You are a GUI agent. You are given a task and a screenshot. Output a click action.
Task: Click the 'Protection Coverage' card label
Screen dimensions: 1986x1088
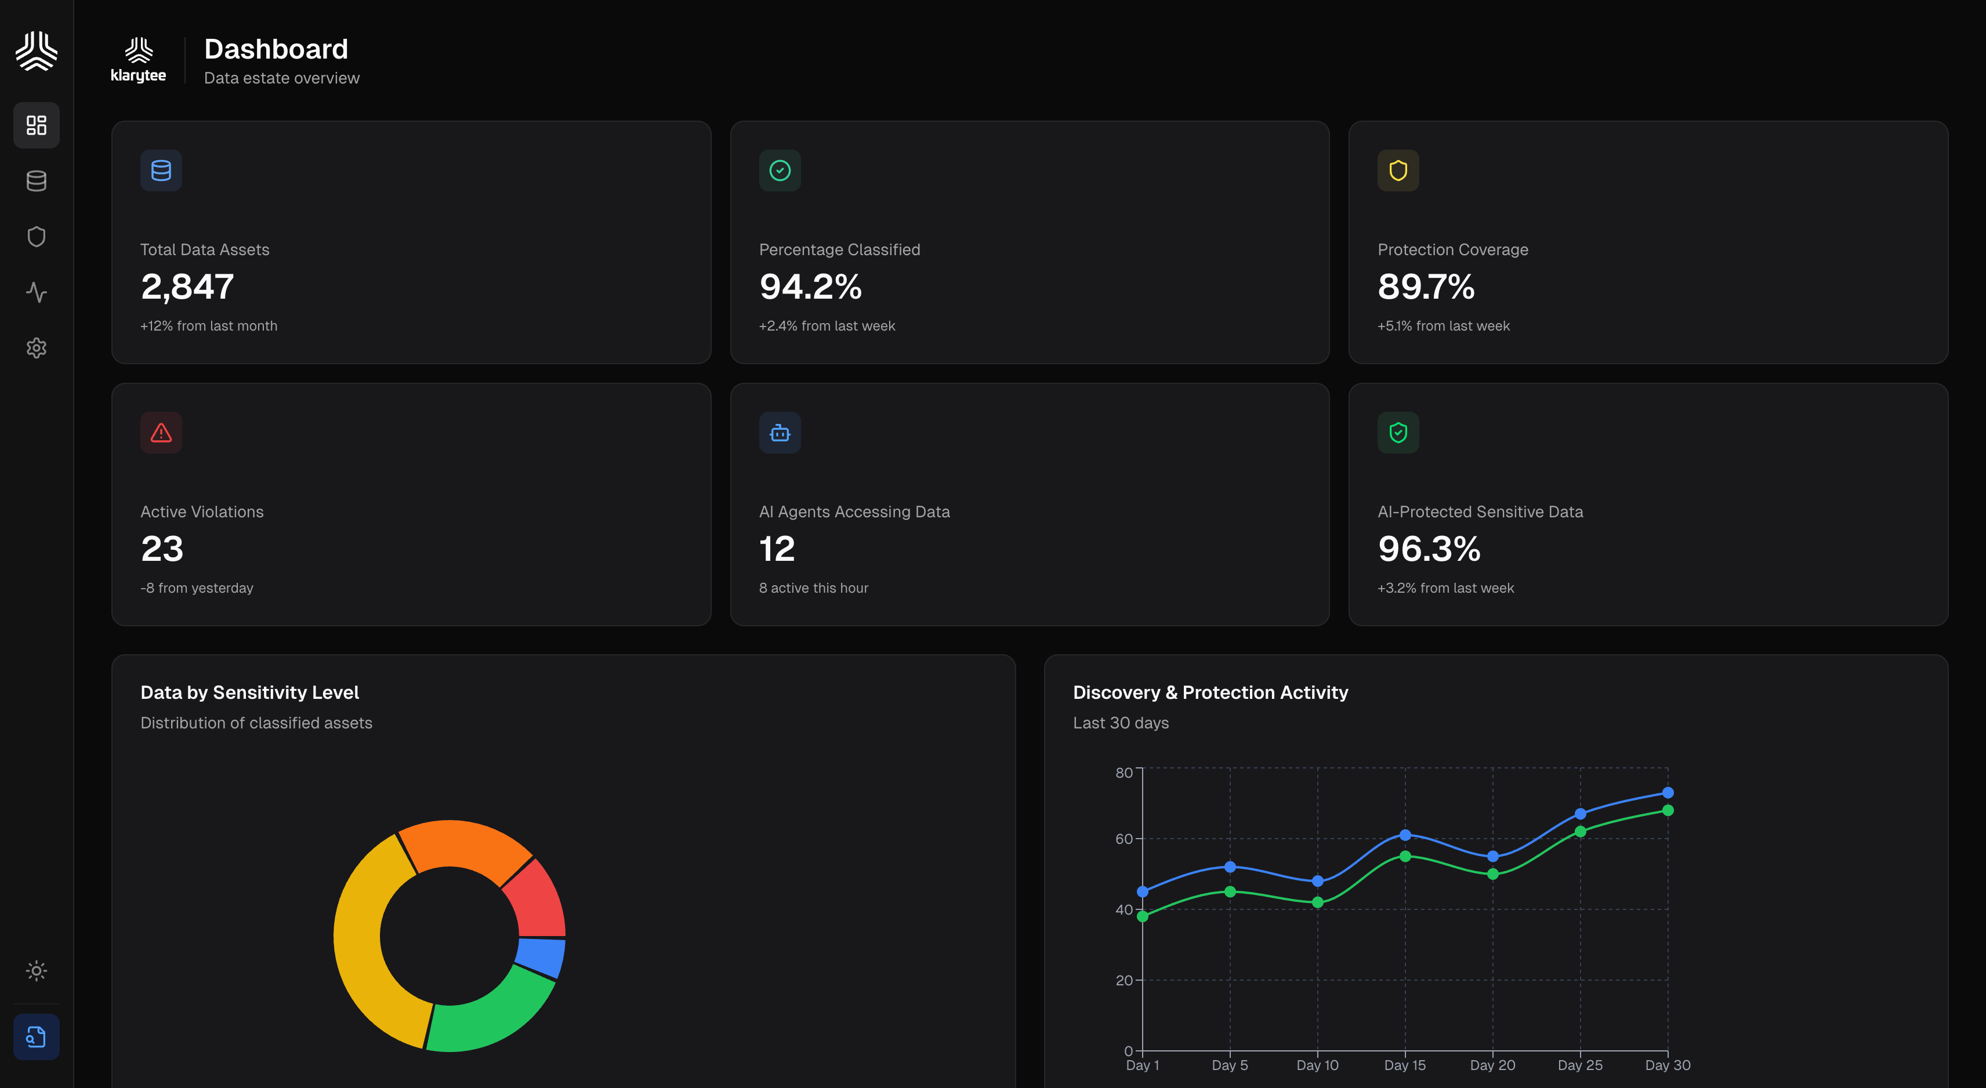click(1452, 250)
